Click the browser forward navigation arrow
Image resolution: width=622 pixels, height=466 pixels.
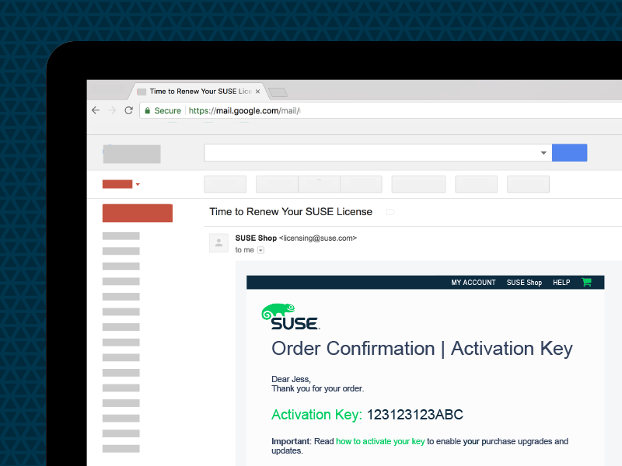coord(111,110)
